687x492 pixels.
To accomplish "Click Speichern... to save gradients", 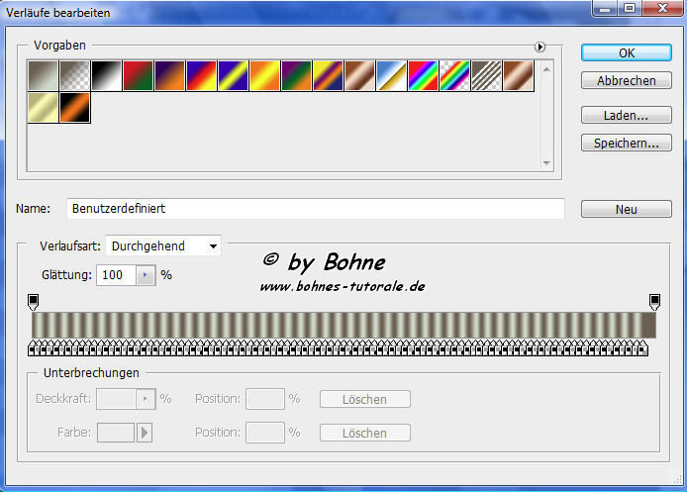I will coord(626,143).
